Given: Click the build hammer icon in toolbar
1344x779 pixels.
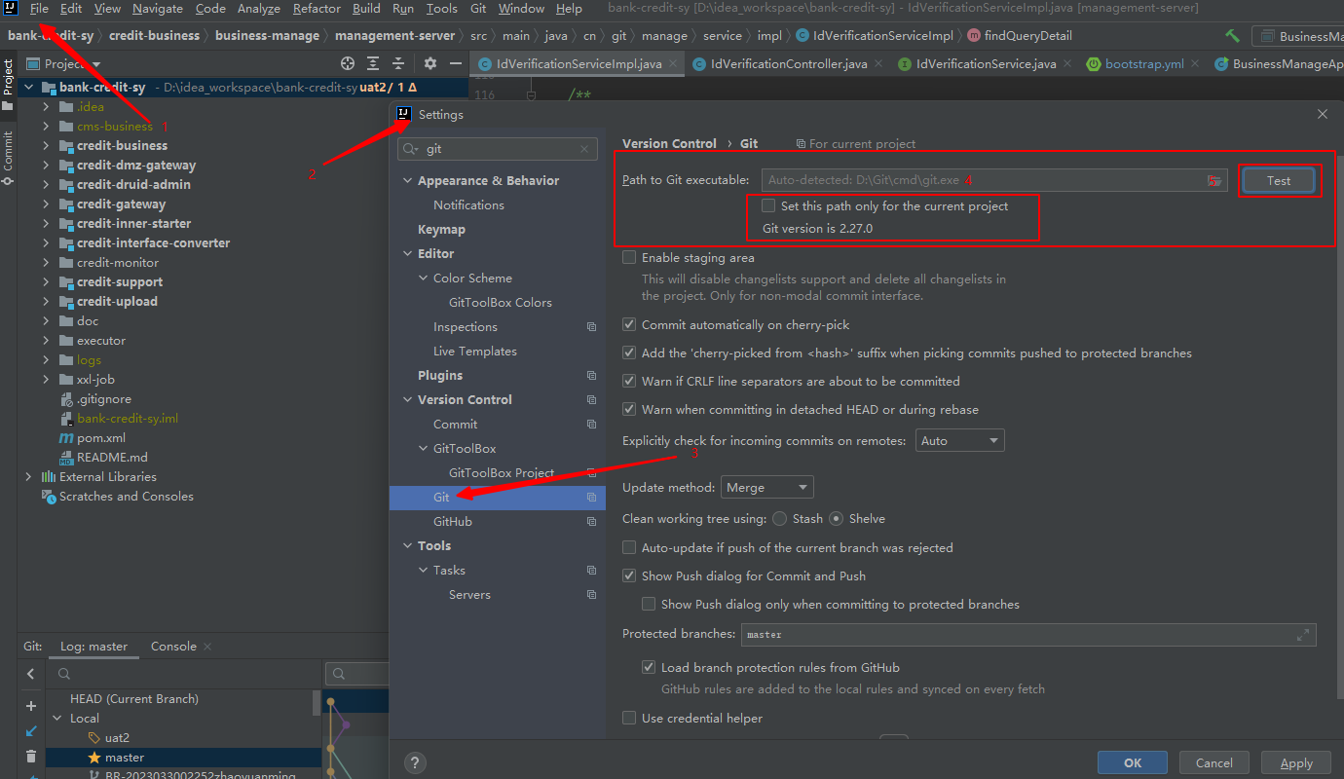Looking at the screenshot, I should point(1233,36).
